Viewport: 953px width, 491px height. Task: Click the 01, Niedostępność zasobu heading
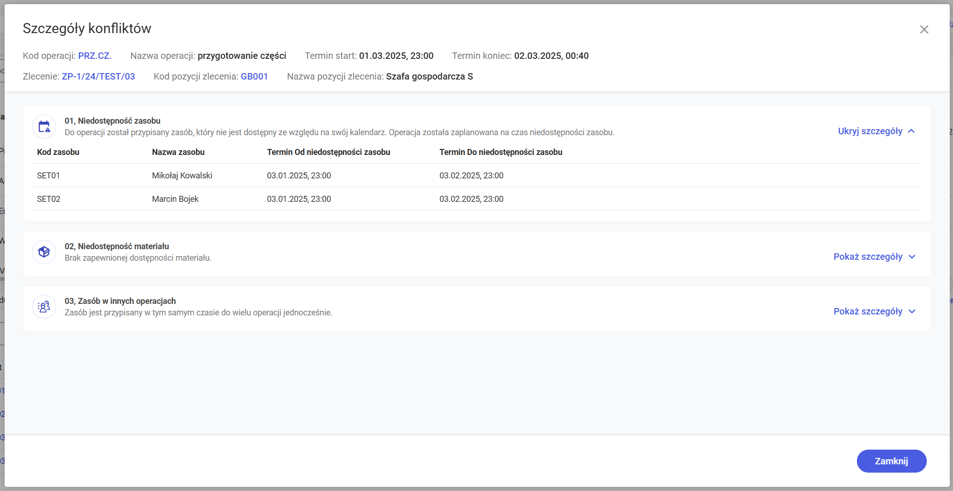[x=112, y=121]
